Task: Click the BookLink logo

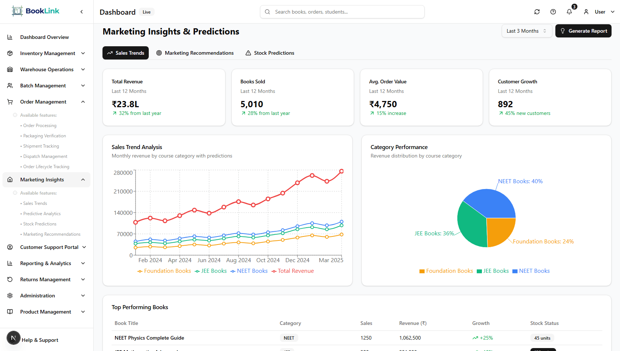Action: 36,11
